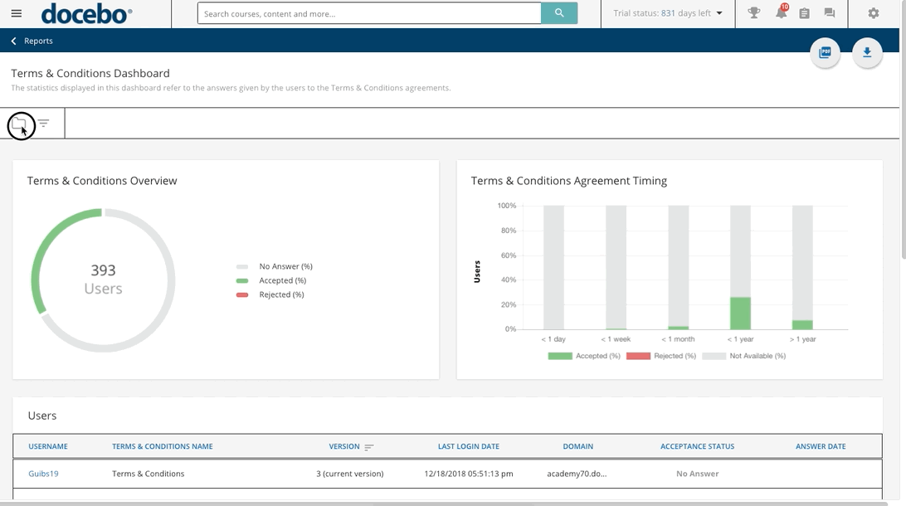This screenshot has width=906, height=506.
Task: Toggle Accepted (%) legend in overview
Action: click(271, 280)
